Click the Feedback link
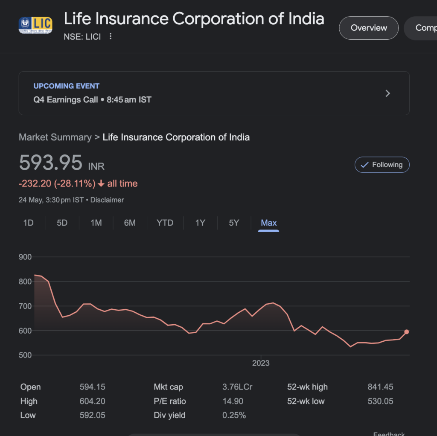This screenshot has height=436, width=437. 389,433
